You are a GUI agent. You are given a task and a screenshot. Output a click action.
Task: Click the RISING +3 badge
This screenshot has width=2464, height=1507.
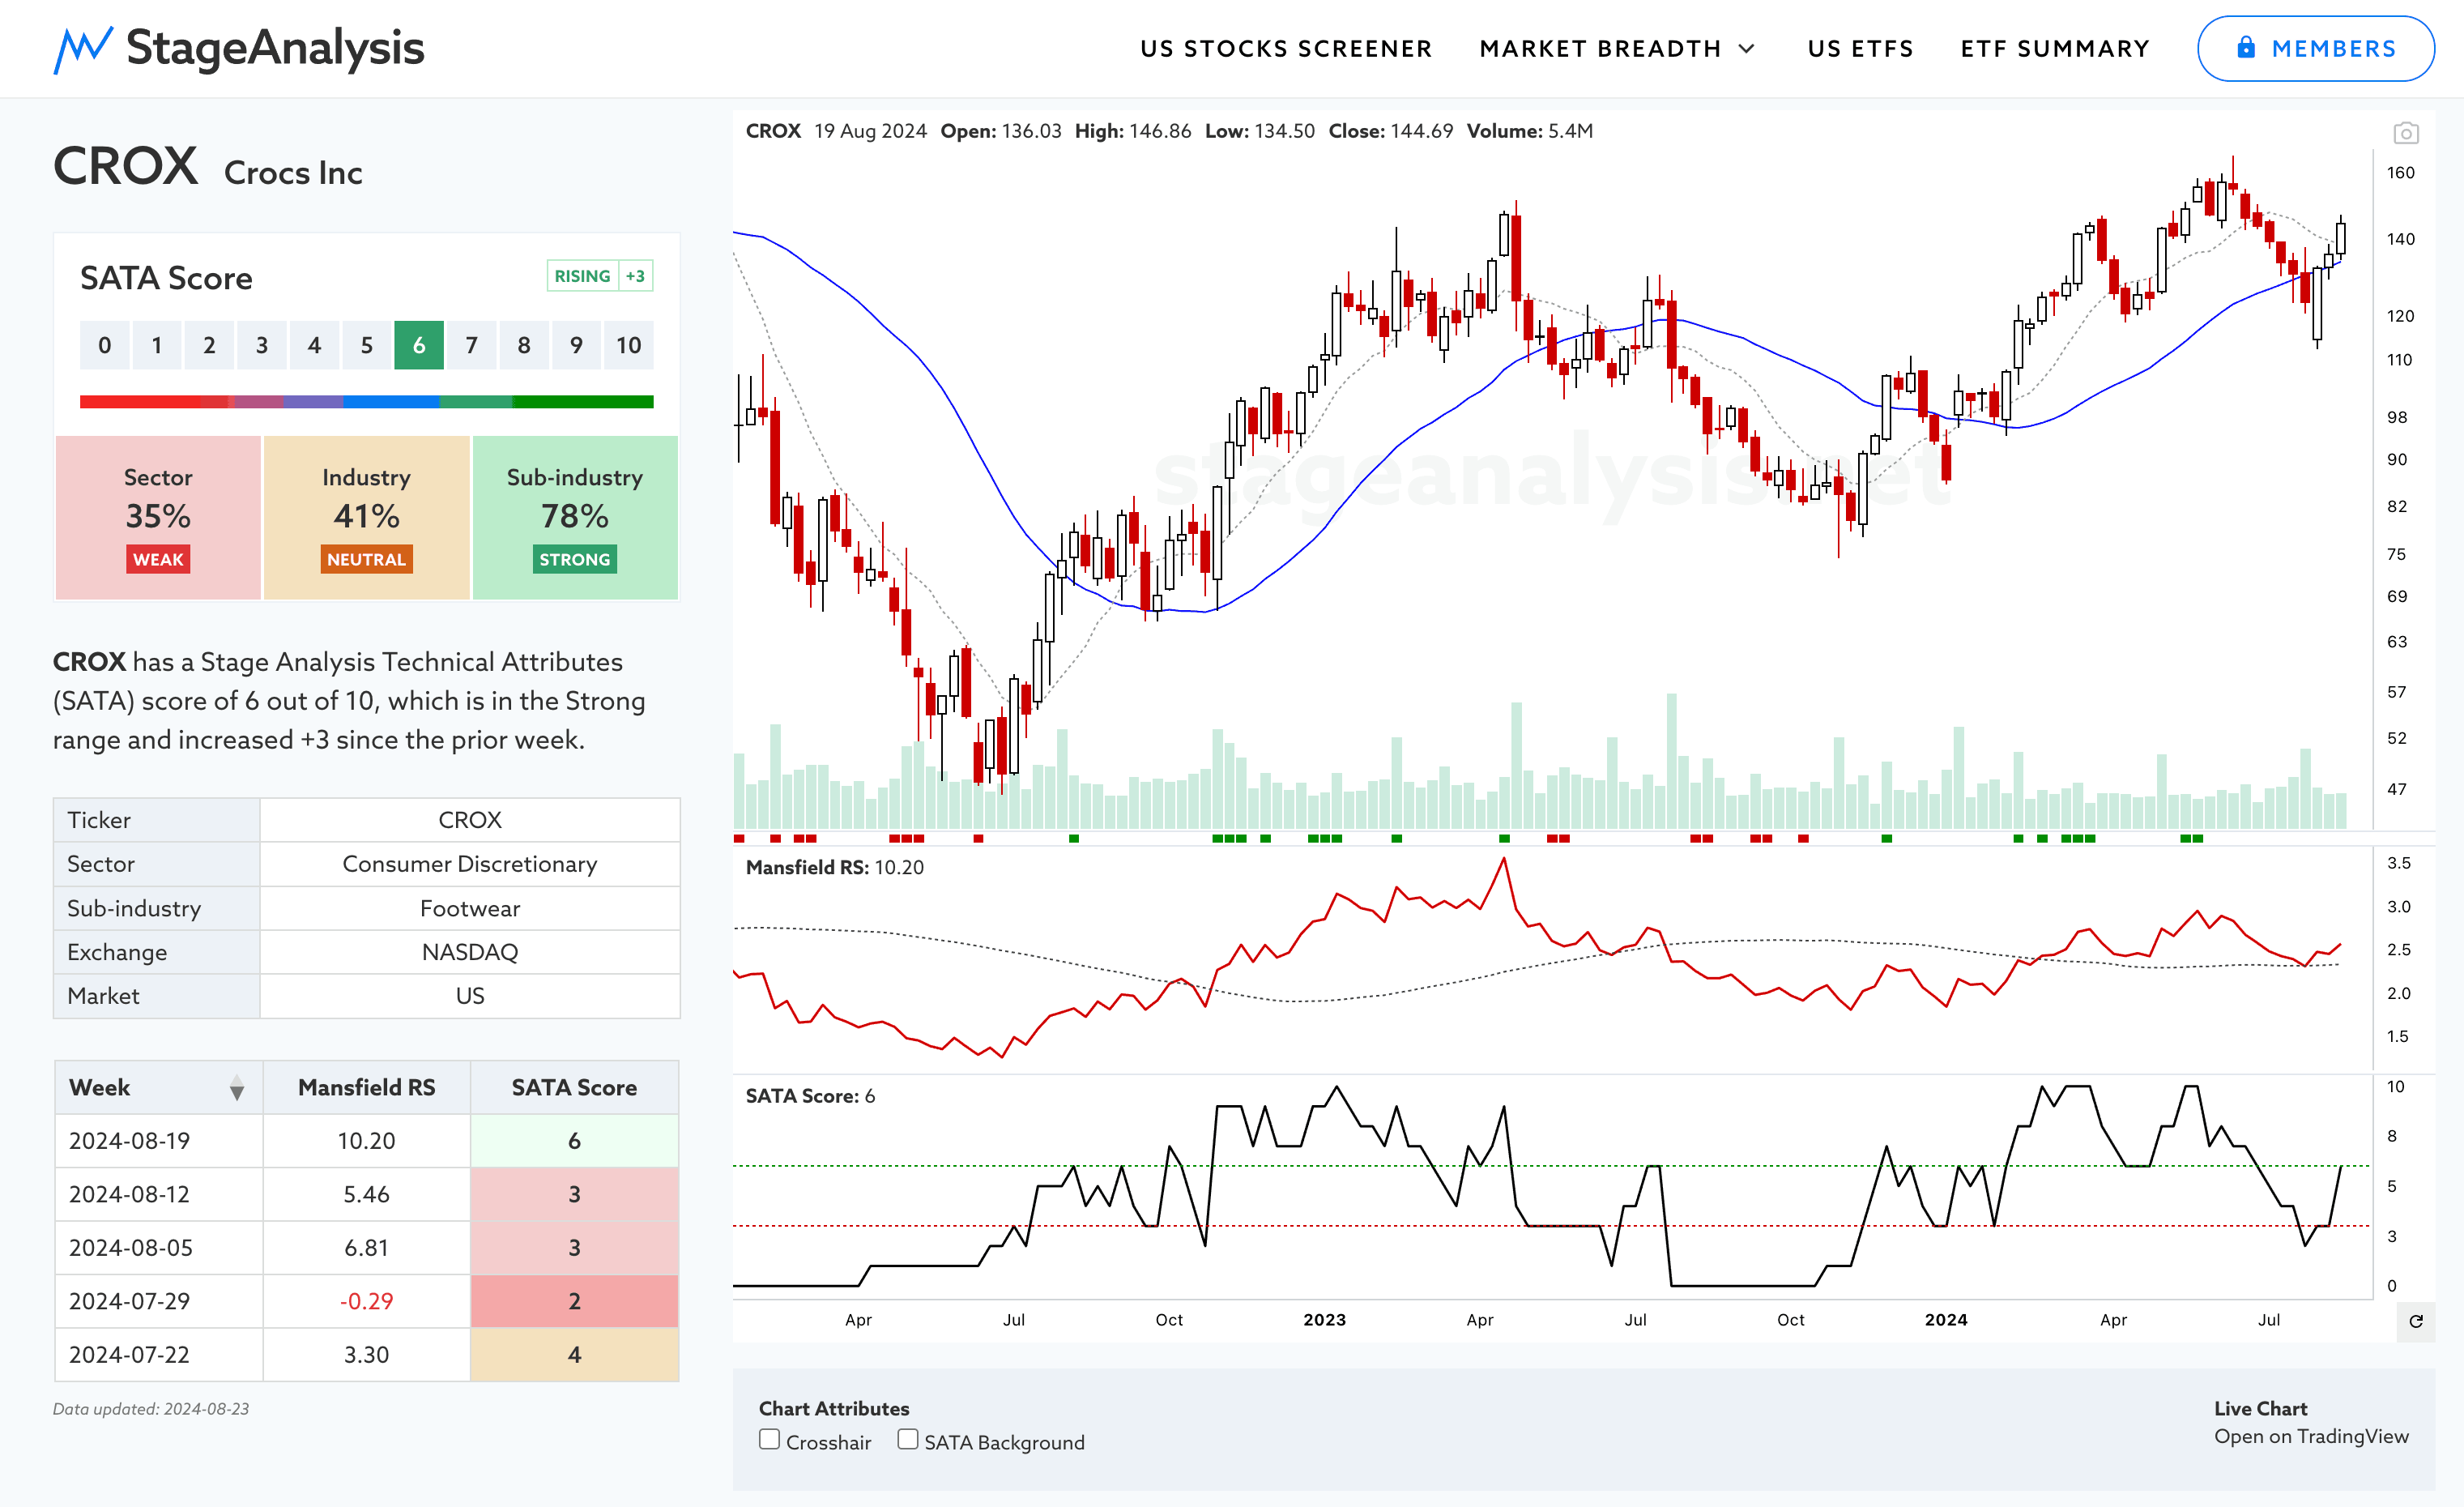click(x=600, y=276)
